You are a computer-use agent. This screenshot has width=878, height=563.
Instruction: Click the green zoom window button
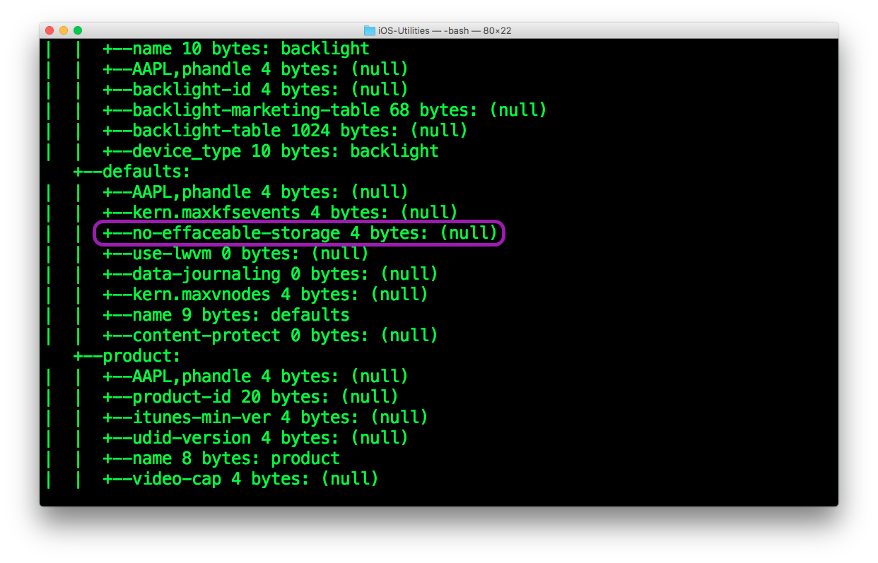pyautogui.click(x=78, y=30)
